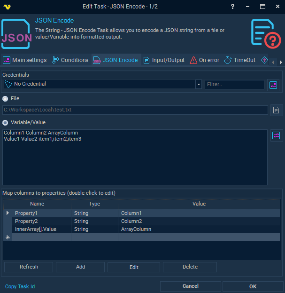The height and width of the screenshot is (293, 285).
Task: Click the large JSON file icon
Action: 16,34
